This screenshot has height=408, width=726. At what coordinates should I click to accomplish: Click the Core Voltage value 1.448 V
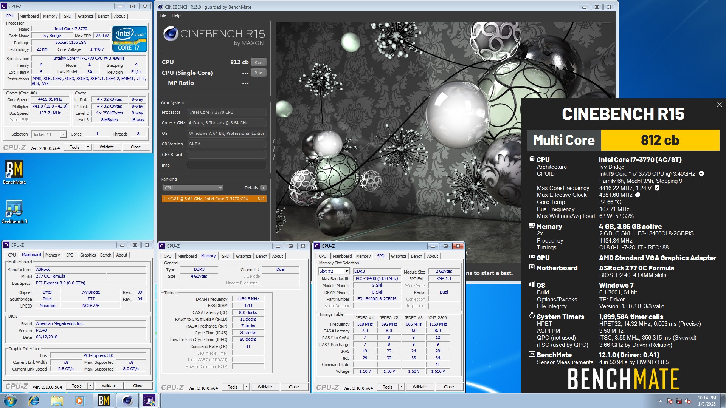[97, 49]
